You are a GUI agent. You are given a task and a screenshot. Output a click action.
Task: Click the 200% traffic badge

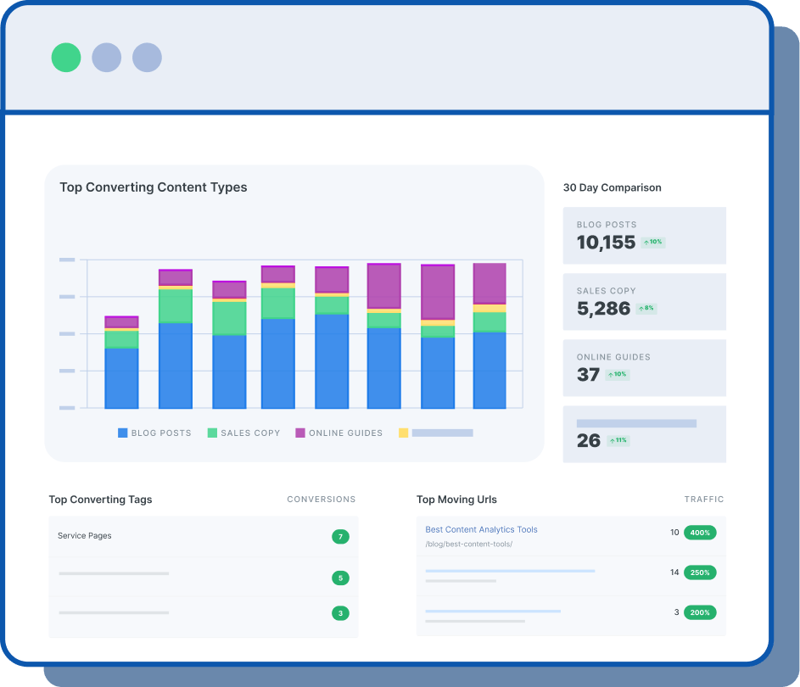click(x=700, y=612)
